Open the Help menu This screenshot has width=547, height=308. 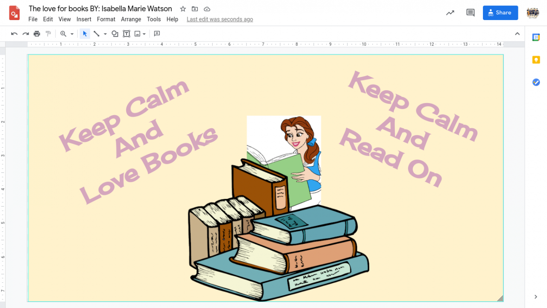172,19
